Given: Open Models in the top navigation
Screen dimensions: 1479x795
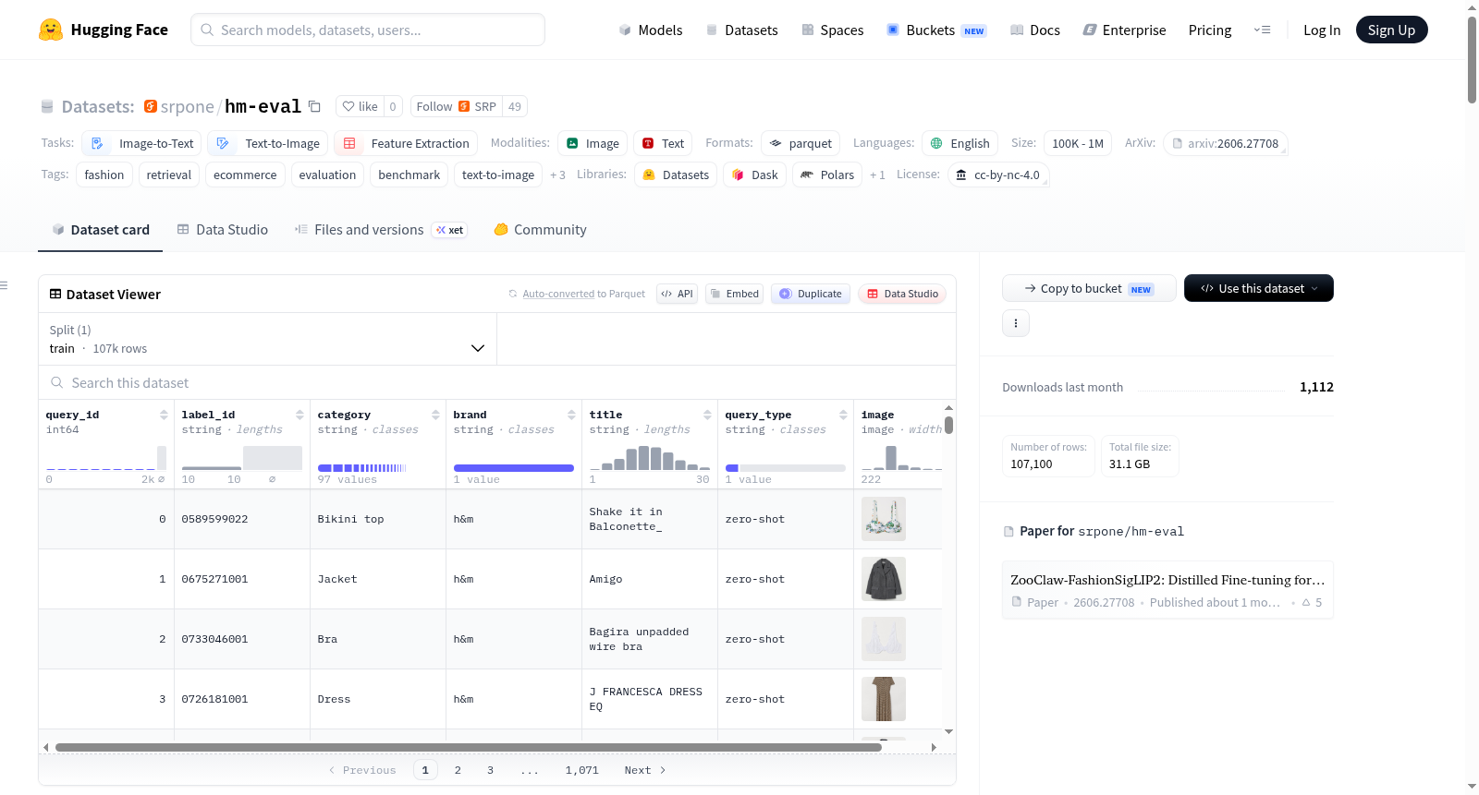Looking at the screenshot, I should click(x=651, y=30).
